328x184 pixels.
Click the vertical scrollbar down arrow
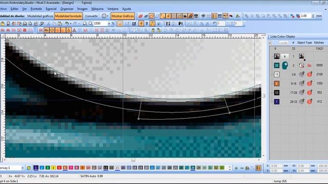click(x=263, y=155)
